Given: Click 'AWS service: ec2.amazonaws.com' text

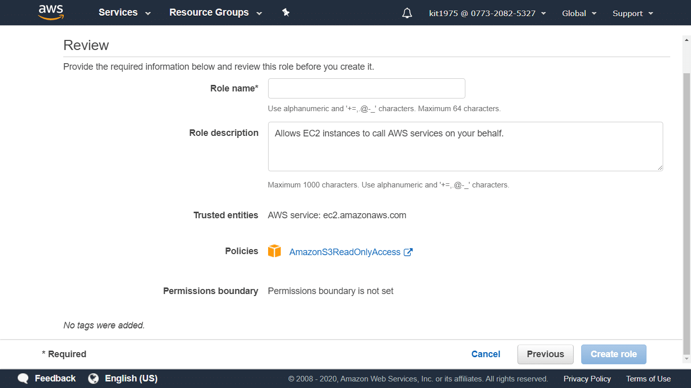Looking at the screenshot, I should click(337, 215).
